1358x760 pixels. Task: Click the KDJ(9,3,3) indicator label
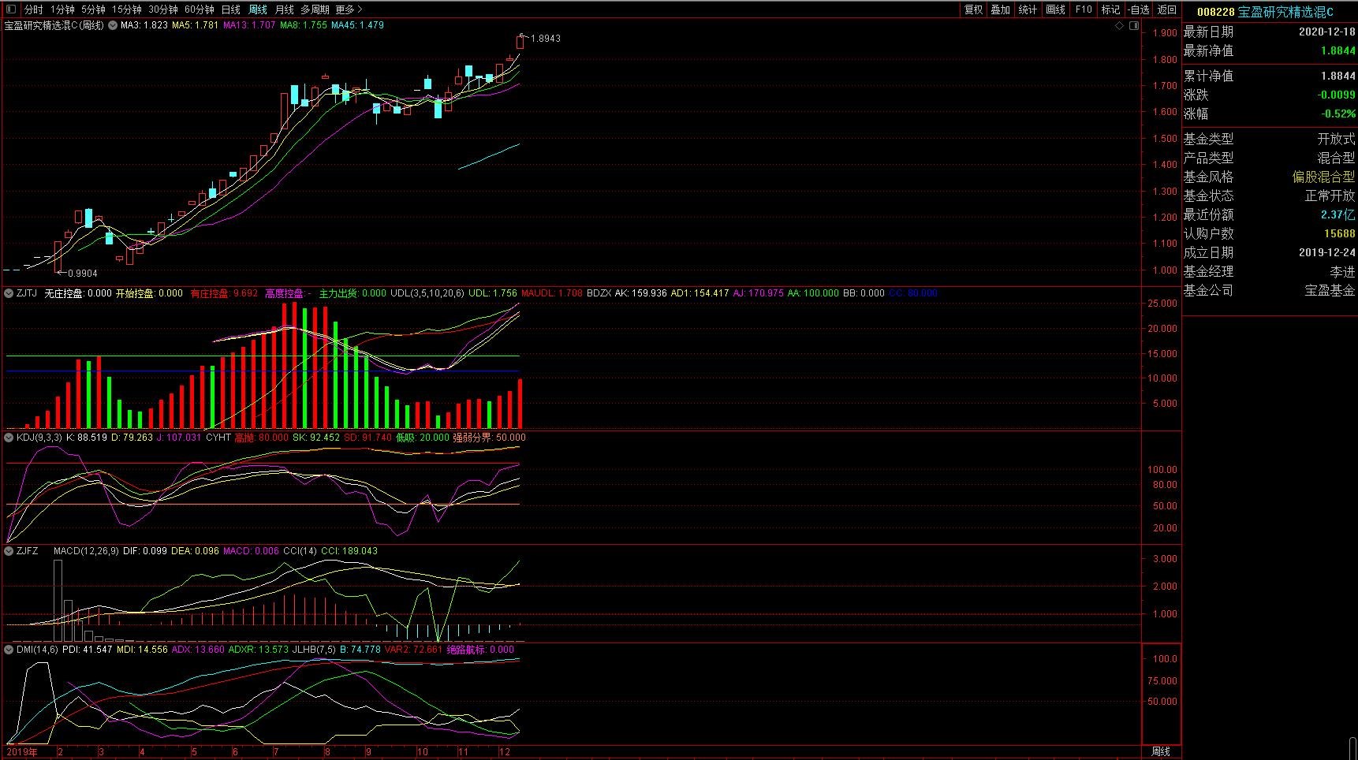(39, 438)
